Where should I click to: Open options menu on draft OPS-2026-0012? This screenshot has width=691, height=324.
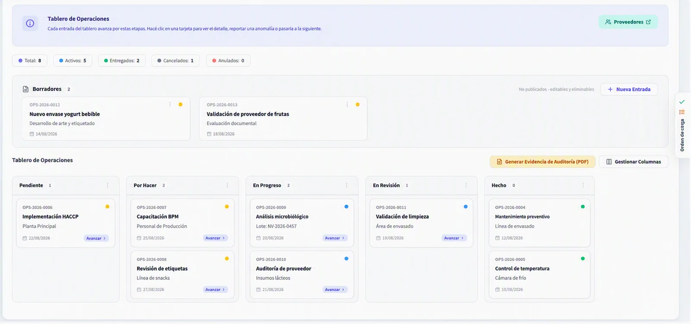pyautogui.click(x=170, y=105)
